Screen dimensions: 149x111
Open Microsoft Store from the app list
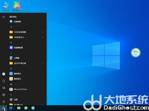tap(27, 89)
